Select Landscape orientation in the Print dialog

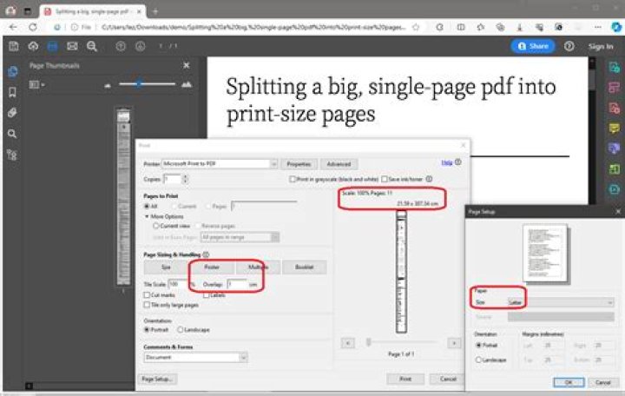(181, 330)
